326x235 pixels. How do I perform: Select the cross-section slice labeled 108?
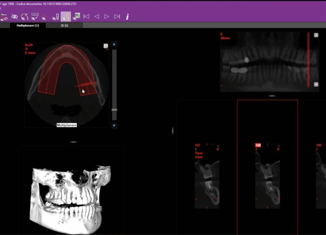(x=268, y=176)
